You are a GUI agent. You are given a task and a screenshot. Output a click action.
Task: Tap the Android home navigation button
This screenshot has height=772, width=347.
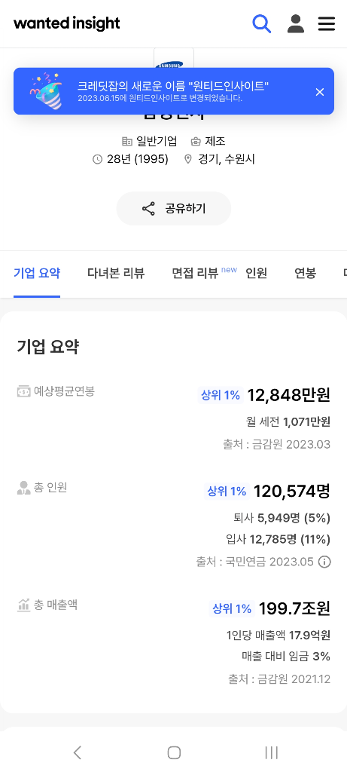tap(173, 752)
